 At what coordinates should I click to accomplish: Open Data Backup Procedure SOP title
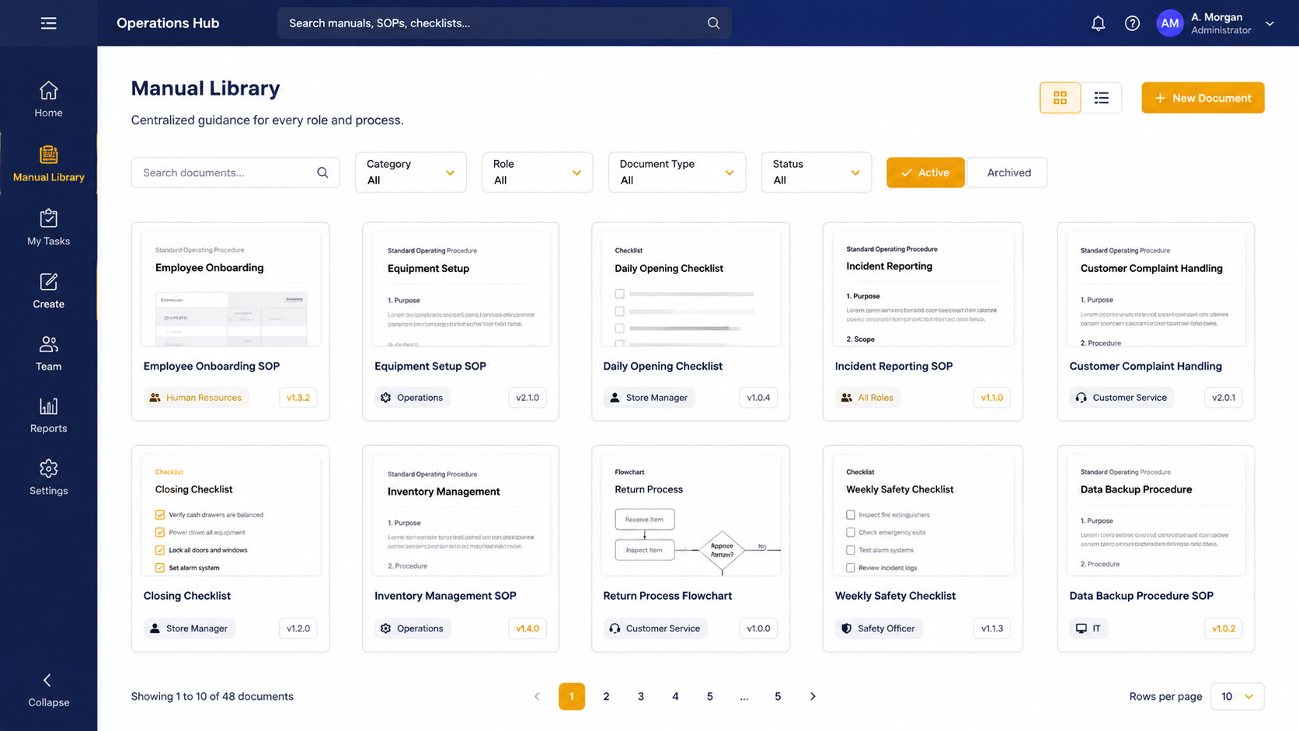[1141, 596]
